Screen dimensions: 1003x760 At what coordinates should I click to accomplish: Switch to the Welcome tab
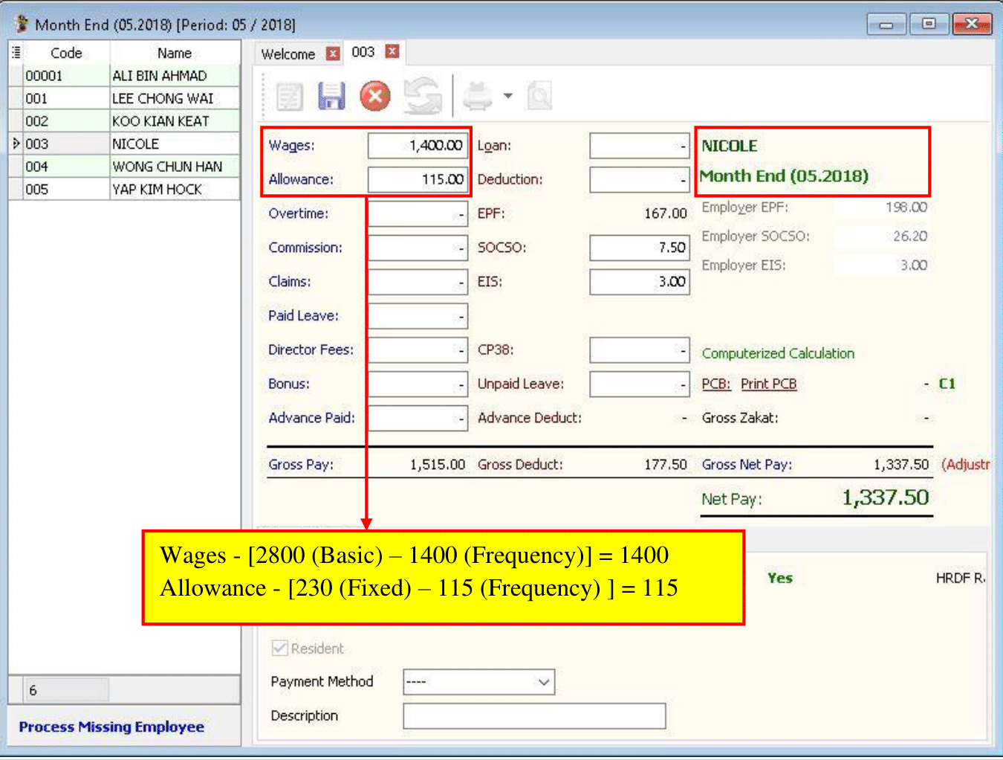coord(288,54)
